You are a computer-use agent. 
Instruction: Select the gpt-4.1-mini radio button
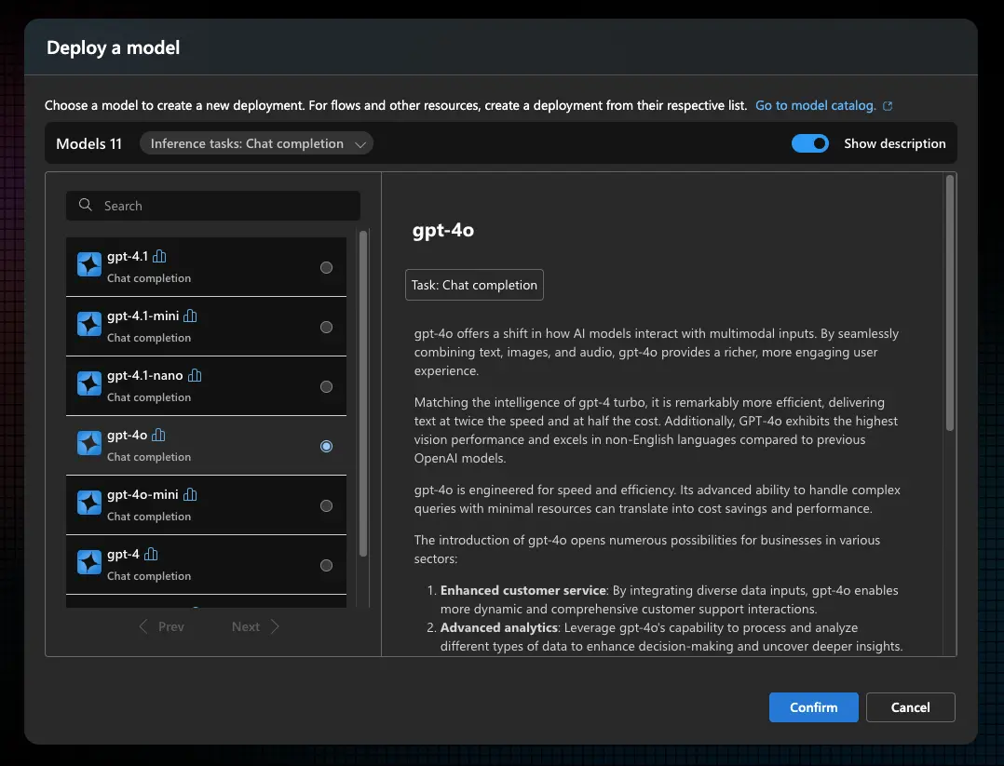(x=326, y=327)
